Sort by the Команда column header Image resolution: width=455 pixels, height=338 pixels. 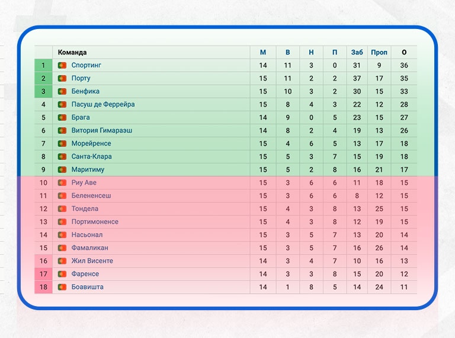pos(72,53)
